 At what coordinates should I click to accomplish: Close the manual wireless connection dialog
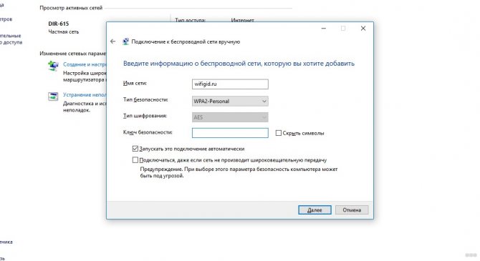click(x=363, y=29)
